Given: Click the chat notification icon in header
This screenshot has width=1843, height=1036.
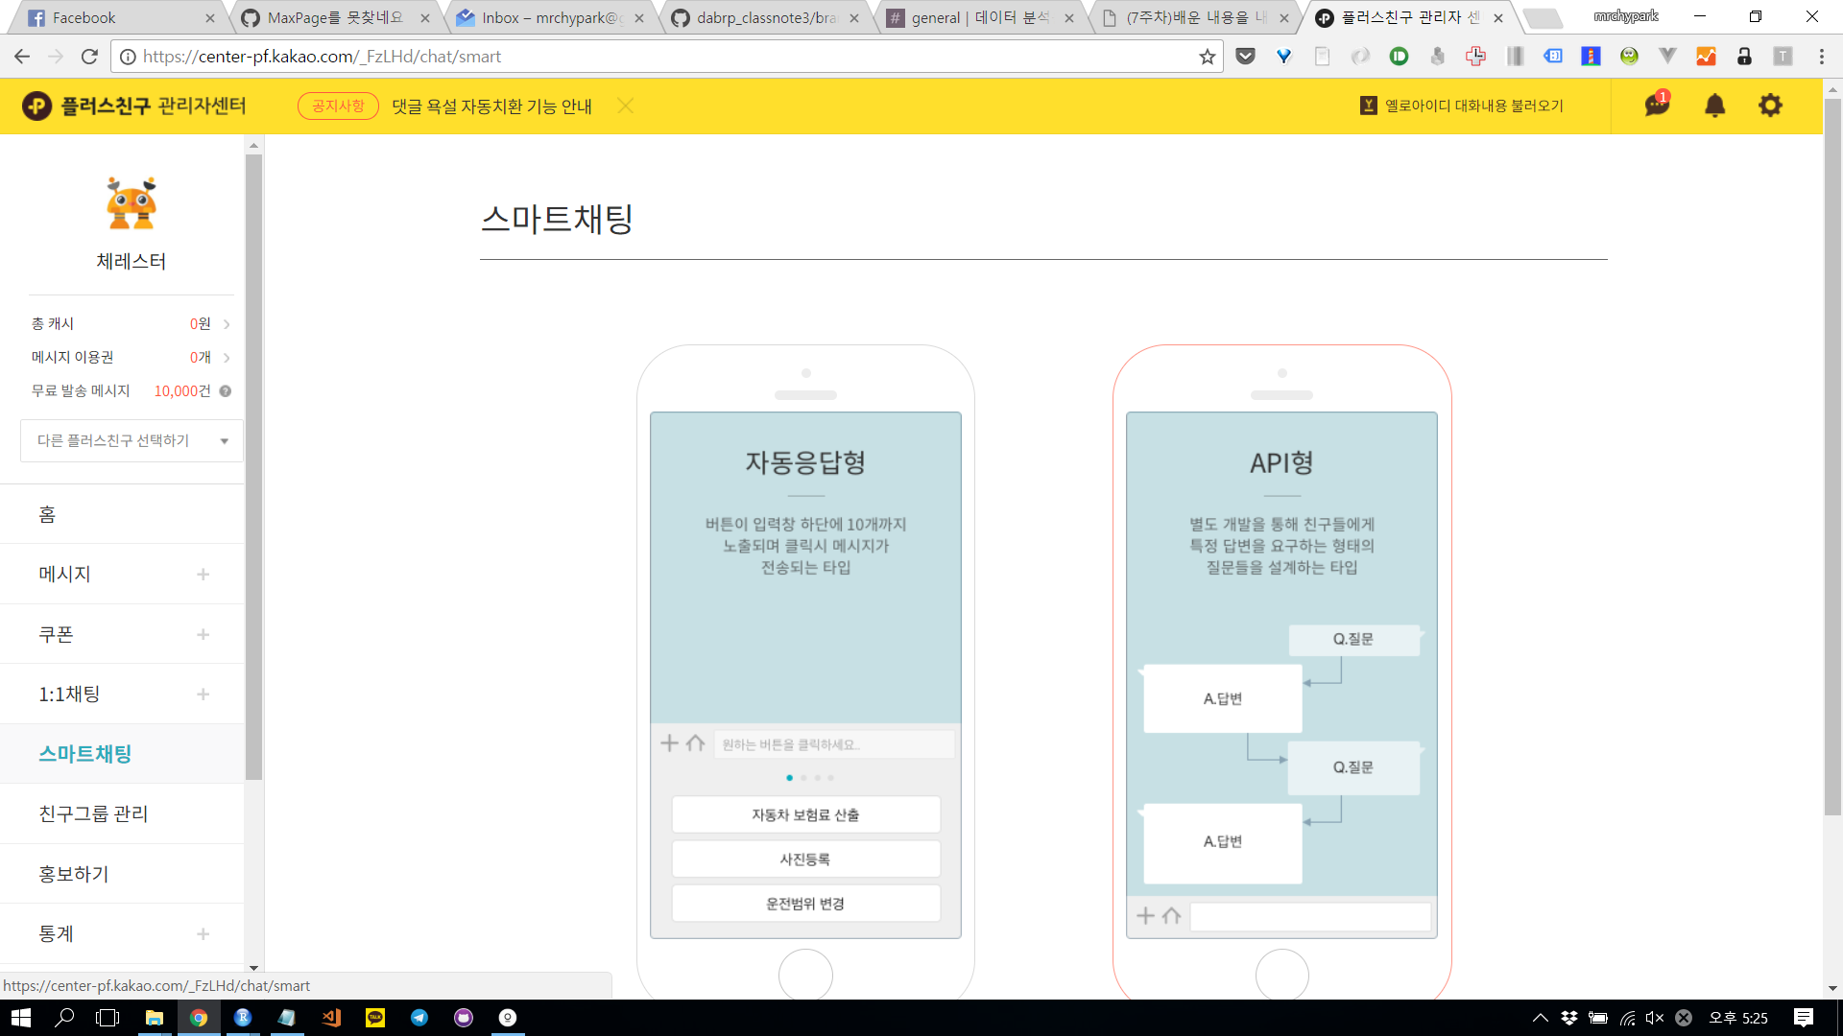Looking at the screenshot, I should coord(1657,105).
